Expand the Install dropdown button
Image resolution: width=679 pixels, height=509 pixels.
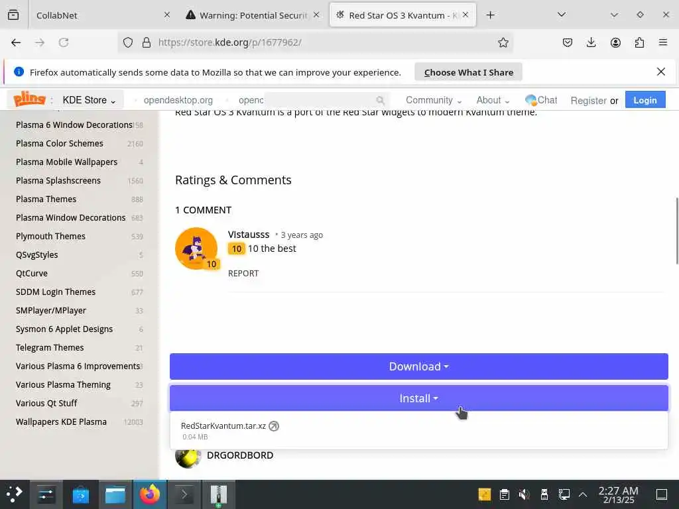pyautogui.click(x=419, y=398)
